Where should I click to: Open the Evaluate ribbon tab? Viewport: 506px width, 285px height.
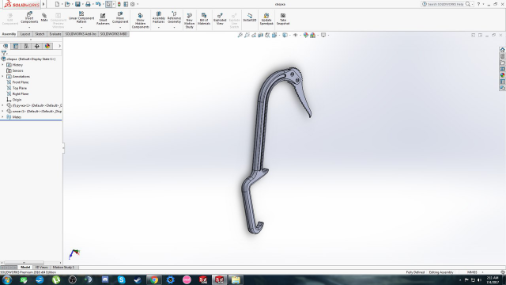pyautogui.click(x=55, y=34)
